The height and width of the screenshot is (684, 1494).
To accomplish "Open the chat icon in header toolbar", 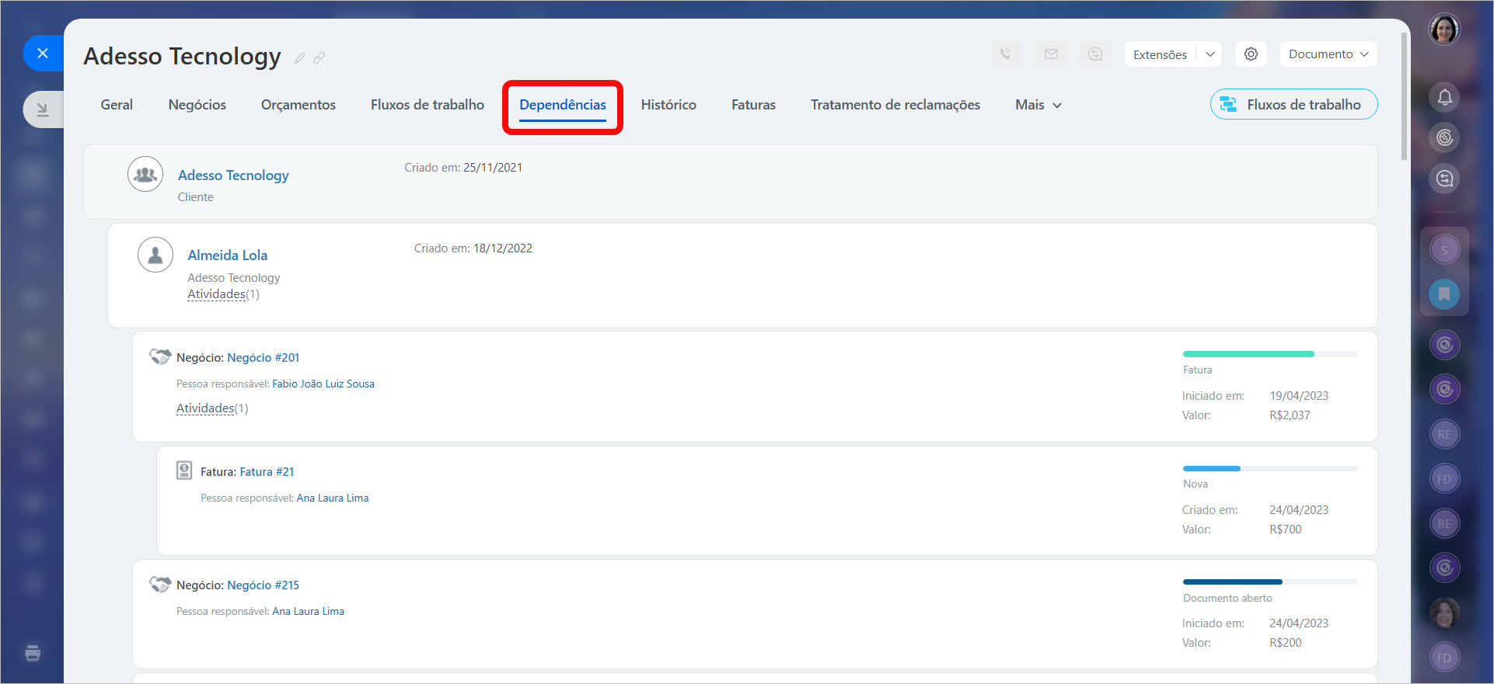I will [1095, 54].
